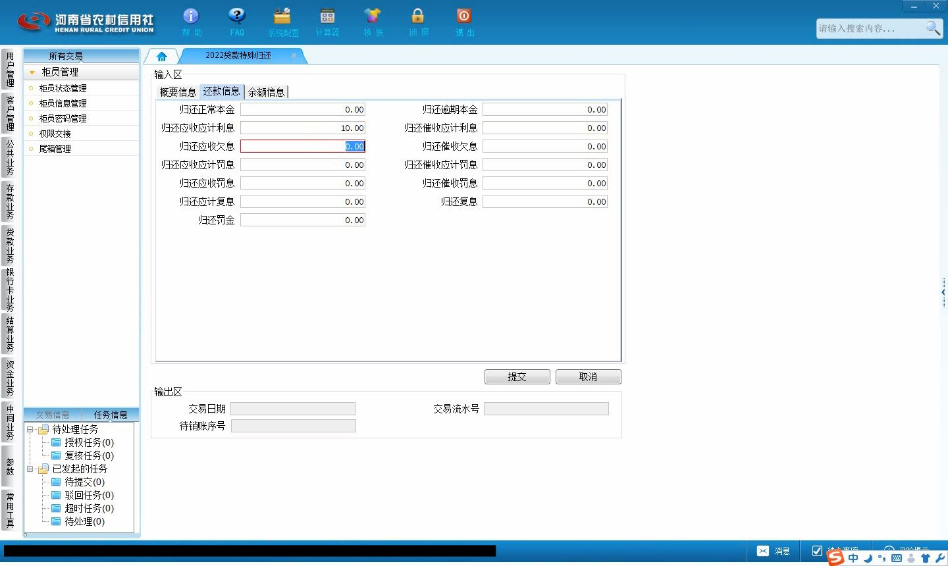The height and width of the screenshot is (566, 948).
Task: Click the 提交 submit button
Action: point(517,376)
